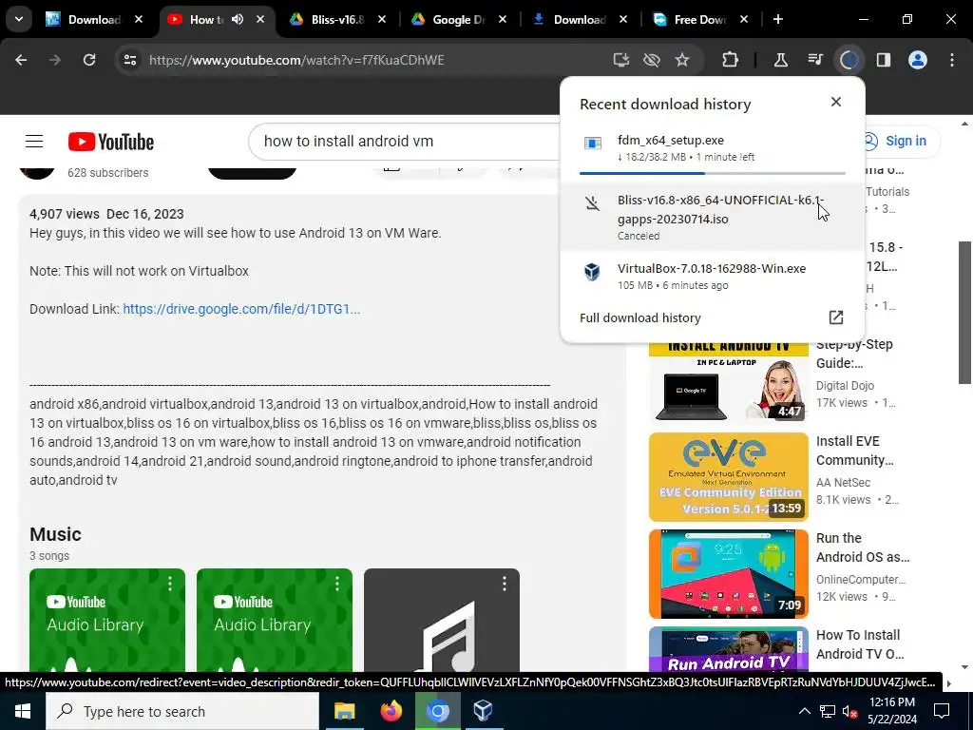The width and height of the screenshot is (973, 730).
Task: Switch to the Google Drive tab
Action: click(x=459, y=19)
